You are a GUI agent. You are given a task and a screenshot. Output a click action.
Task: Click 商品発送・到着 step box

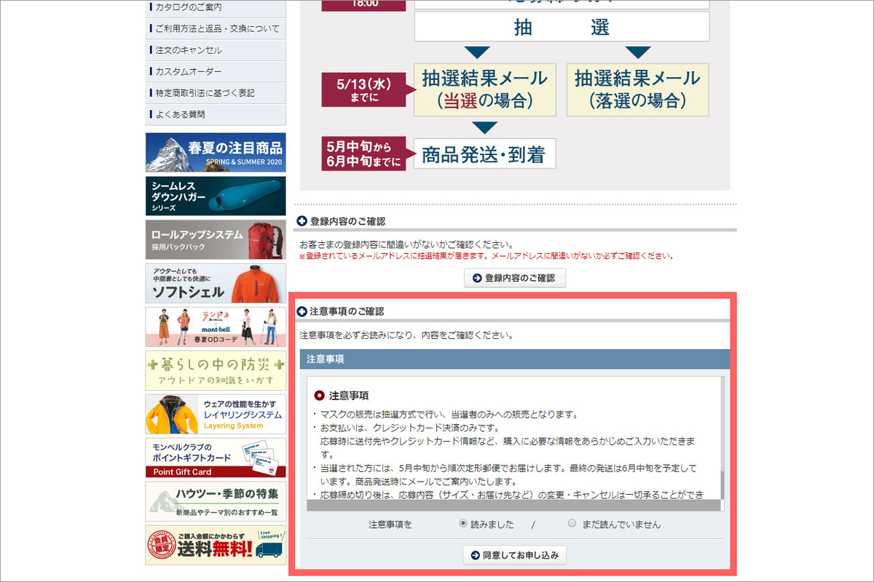click(484, 154)
